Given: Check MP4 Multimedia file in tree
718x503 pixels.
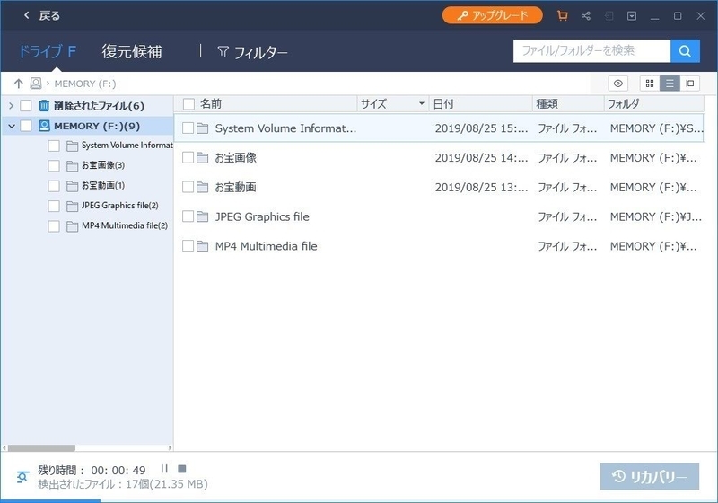Looking at the screenshot, I should 54,225.
